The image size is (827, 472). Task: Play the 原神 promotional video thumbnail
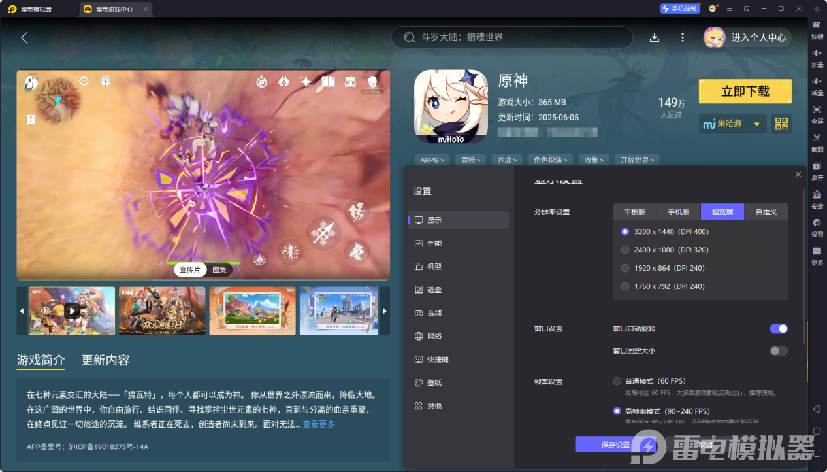[72, 311]
